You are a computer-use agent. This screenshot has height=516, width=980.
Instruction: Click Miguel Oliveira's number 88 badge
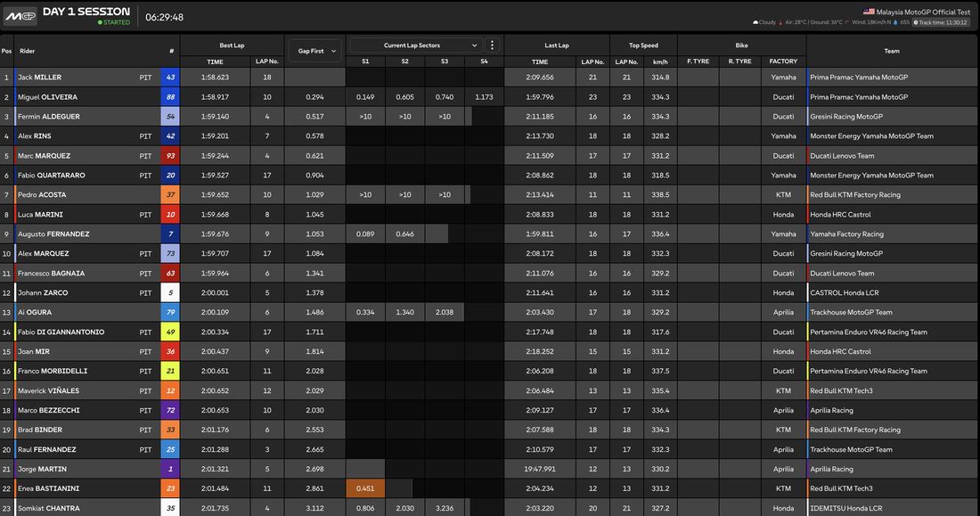[170, 97]
